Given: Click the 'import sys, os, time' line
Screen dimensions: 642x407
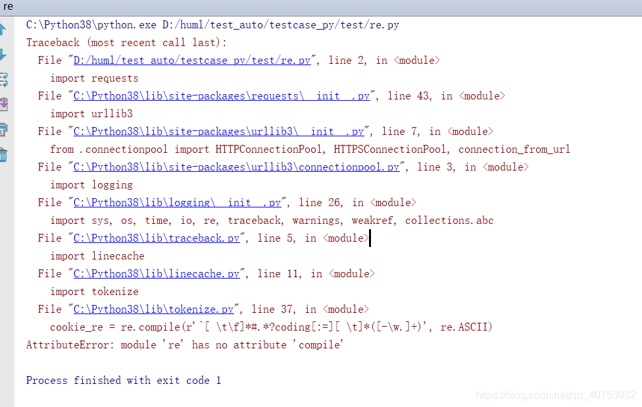Looking at the screenshot, I should [272, 221].
